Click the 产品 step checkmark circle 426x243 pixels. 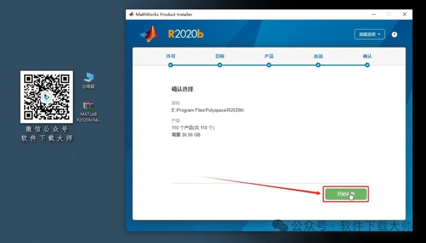[269, 65]
